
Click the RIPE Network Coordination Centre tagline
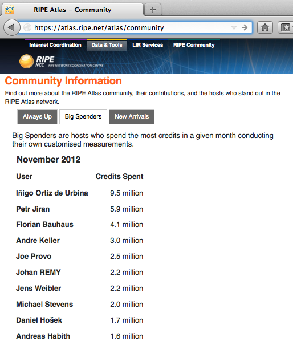pos(76,66)
